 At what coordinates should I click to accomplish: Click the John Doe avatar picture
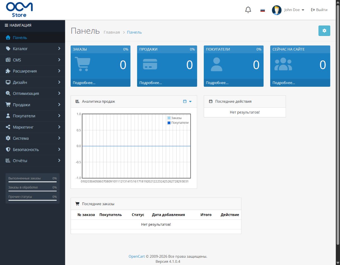[x=277, y=10]
